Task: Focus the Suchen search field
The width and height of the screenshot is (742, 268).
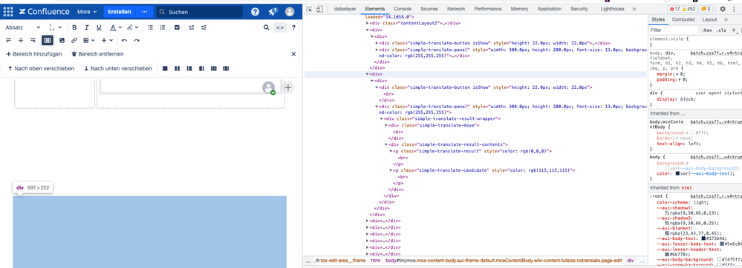Action: tap(199, 12)
